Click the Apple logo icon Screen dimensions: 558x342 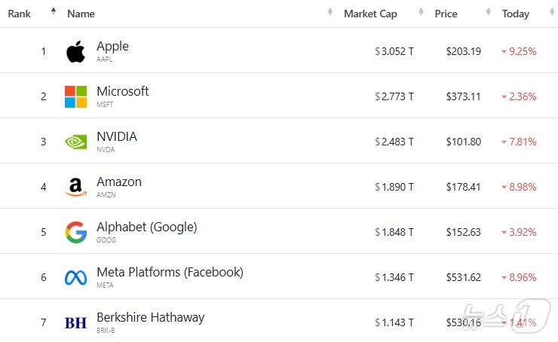tap(76, 51)
